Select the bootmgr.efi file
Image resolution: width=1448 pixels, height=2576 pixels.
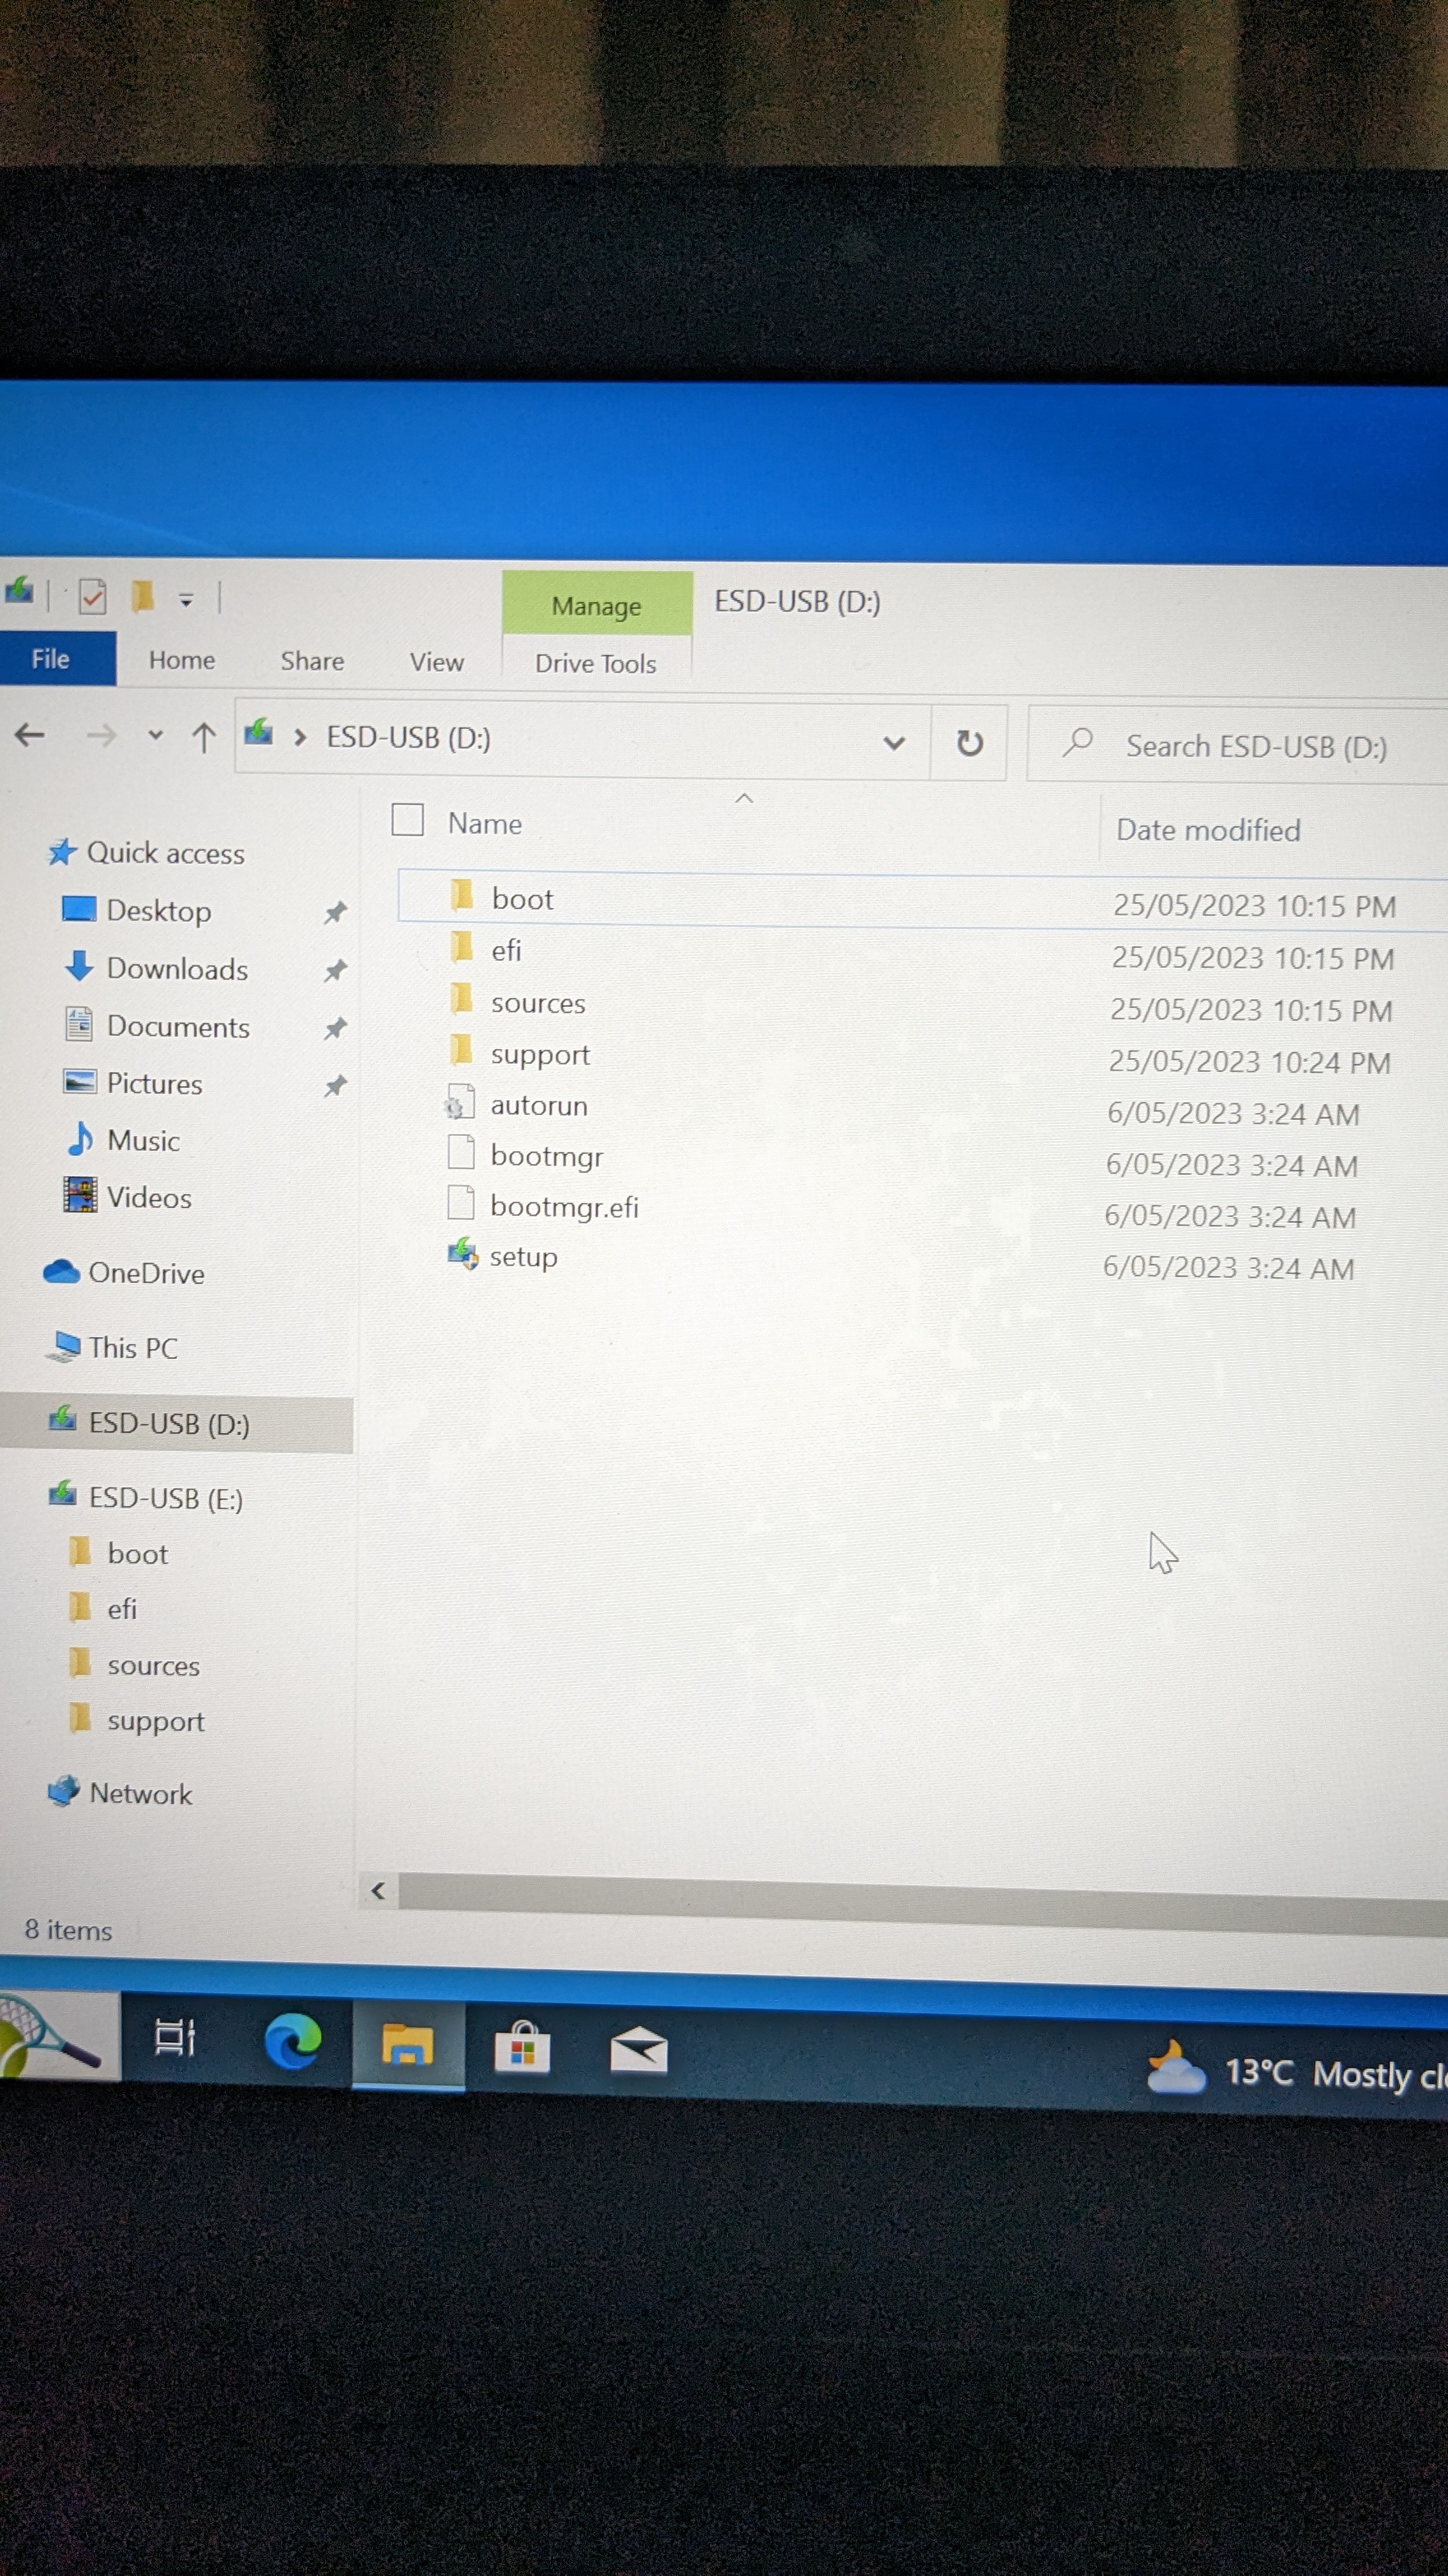tap(564, 1207)
